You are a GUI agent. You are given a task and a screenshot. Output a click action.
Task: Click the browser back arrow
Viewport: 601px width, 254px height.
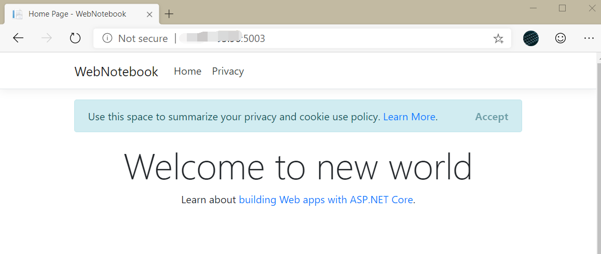18,38
